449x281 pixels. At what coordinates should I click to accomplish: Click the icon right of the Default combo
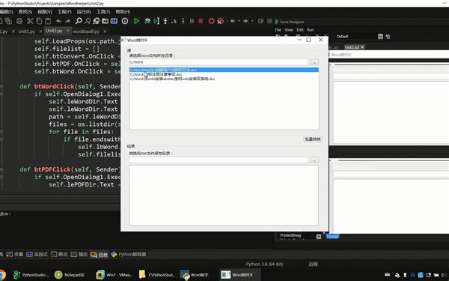[x=388, y=37]
